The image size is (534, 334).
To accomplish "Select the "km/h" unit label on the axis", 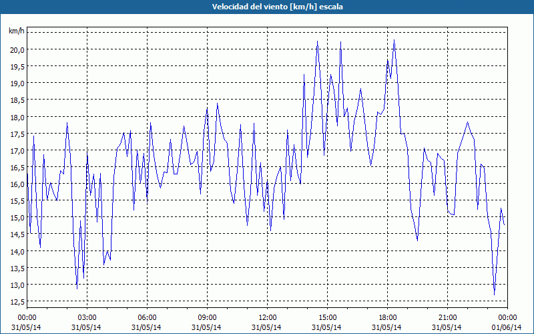I will (x=17, y=31).
